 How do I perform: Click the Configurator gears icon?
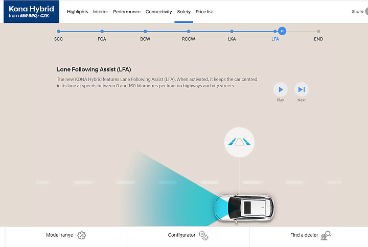click(x=203, y=235)
